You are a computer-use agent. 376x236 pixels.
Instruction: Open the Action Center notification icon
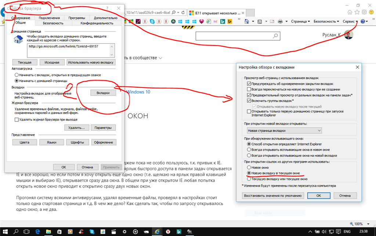[338, 232]
